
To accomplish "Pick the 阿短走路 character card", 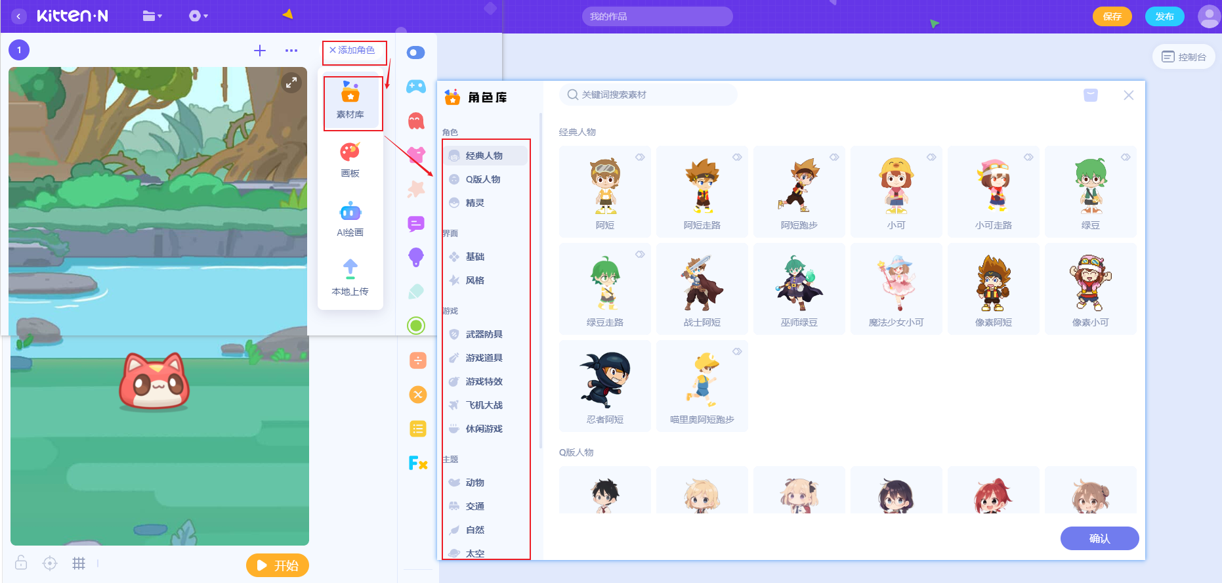I will point(702,192).
